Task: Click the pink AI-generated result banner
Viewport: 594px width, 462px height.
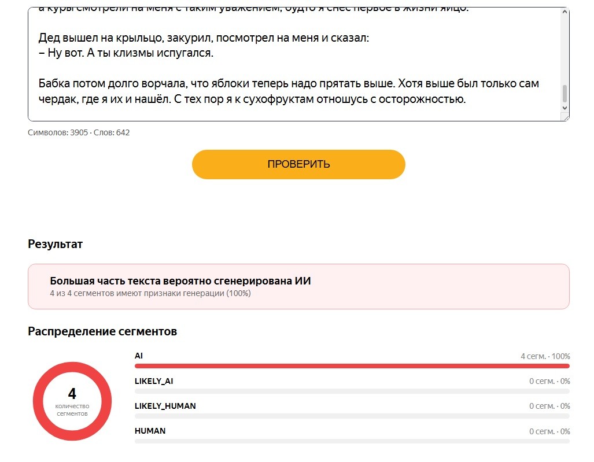Action: tap(298, 287)
